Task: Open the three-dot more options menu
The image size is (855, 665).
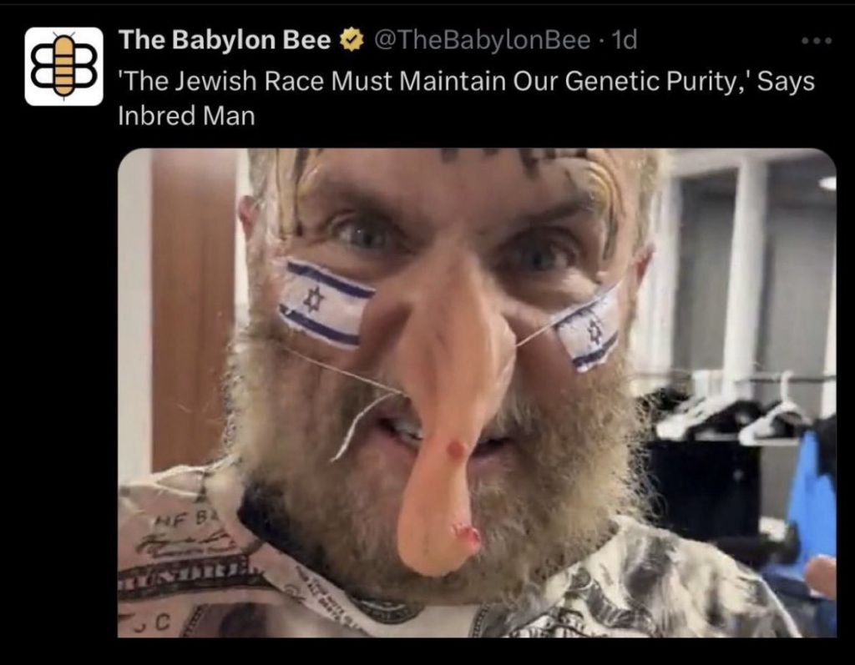Action: click(817, 40)
